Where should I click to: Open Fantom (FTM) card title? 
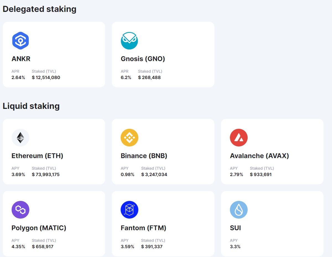pyautogui.click(x=143, y=228)
